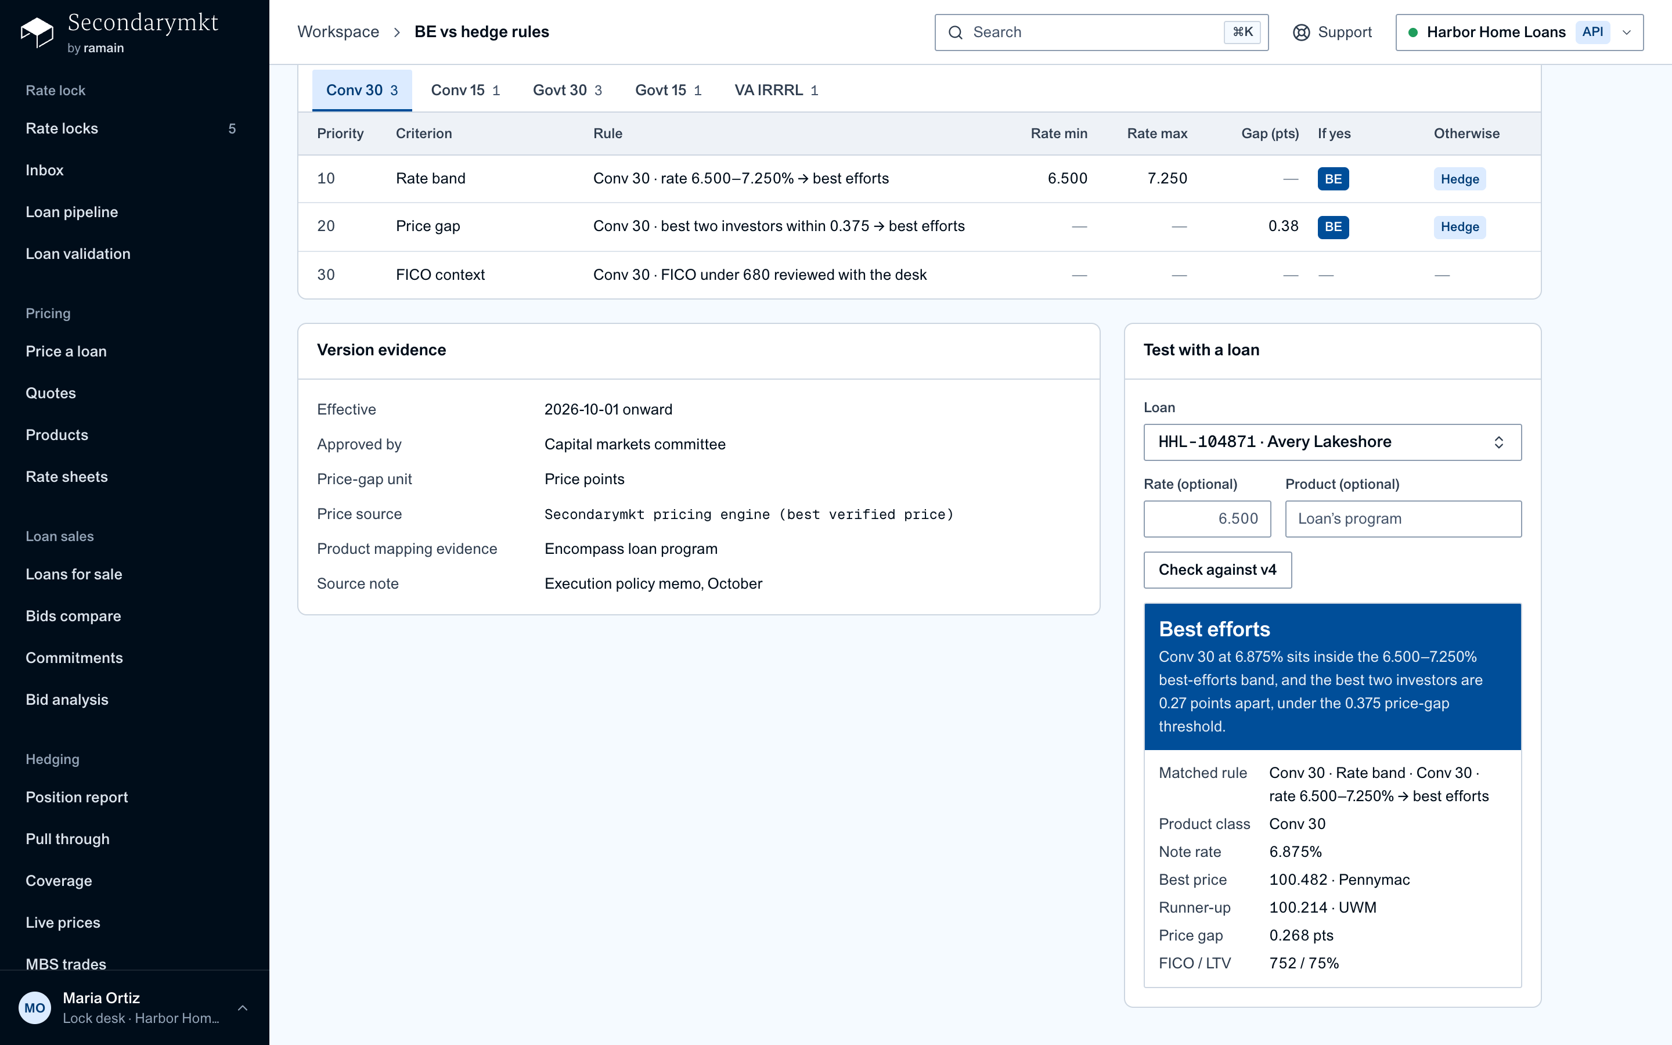
Task: Click the Support lifebuoy icon
Action: coord(1301,33)
